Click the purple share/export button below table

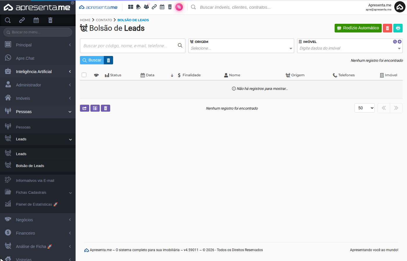85,108
